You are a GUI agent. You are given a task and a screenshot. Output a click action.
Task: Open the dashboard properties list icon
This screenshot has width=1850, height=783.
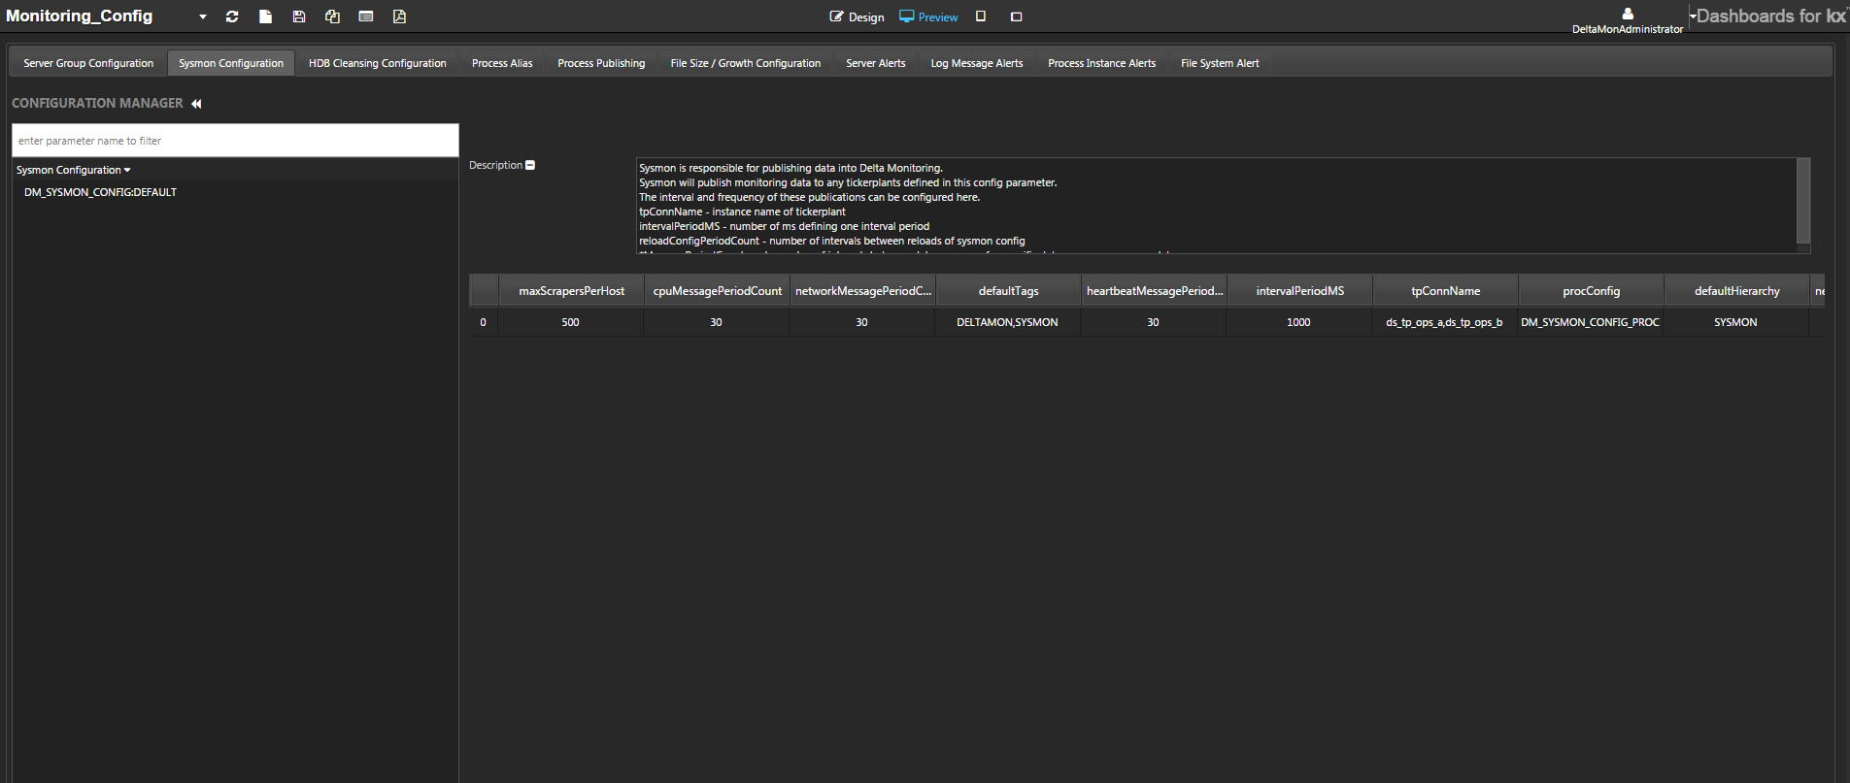pos(366,16)
